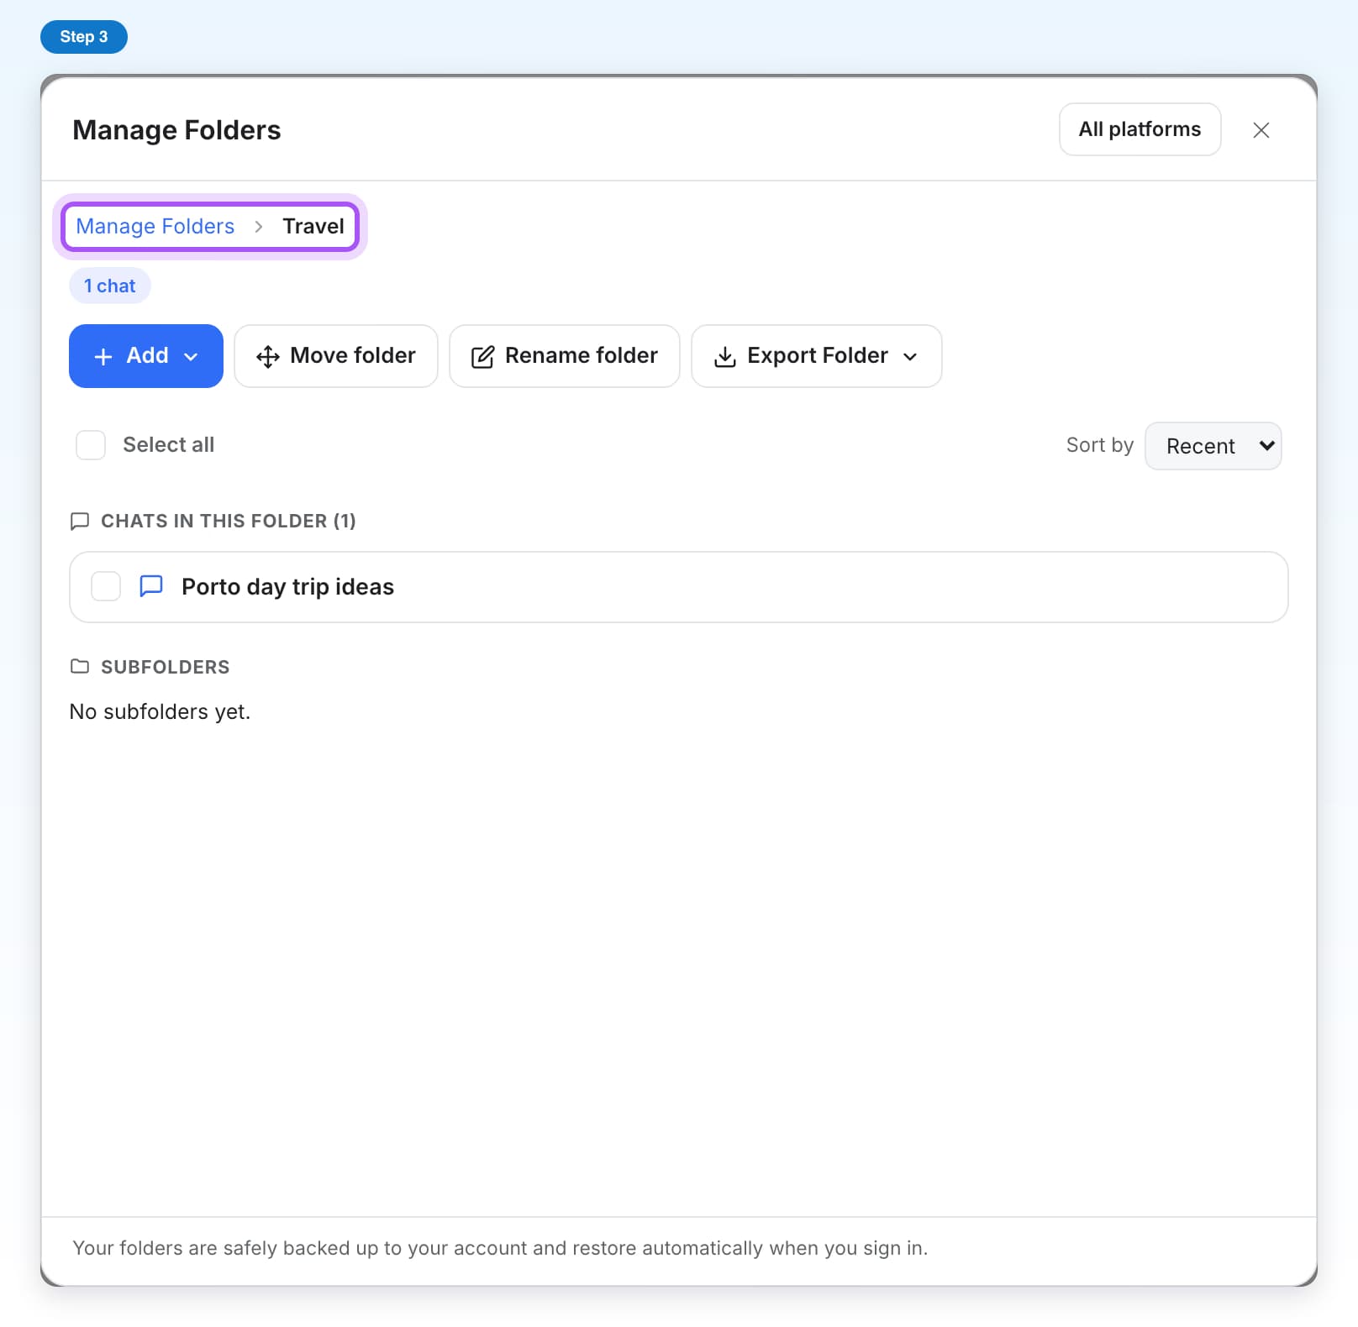Click the 1 chat badge
Image resolution: width=1358 pixels, height=1327 pixels.
(x=110, y=286)
